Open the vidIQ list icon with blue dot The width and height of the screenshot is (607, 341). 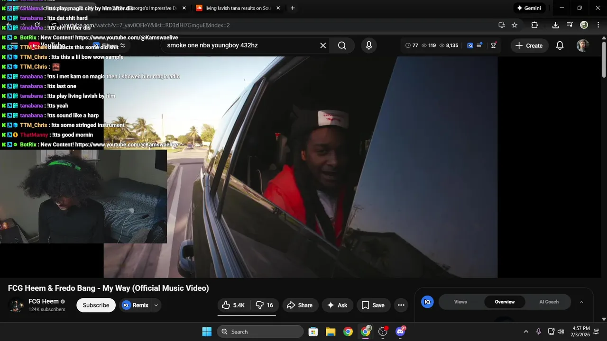click(x=479, y=45)
